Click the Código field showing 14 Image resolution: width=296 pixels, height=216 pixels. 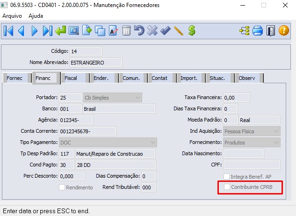86,51
